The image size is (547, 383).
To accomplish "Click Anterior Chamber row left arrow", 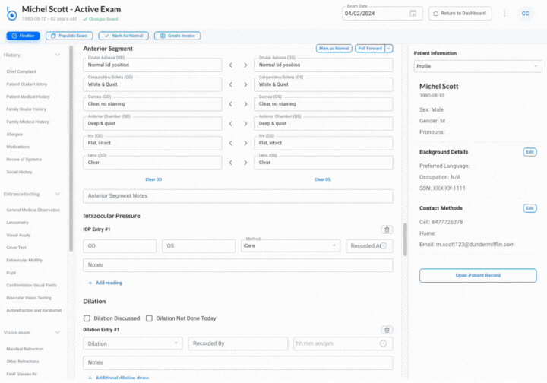I will pos(231,124).
